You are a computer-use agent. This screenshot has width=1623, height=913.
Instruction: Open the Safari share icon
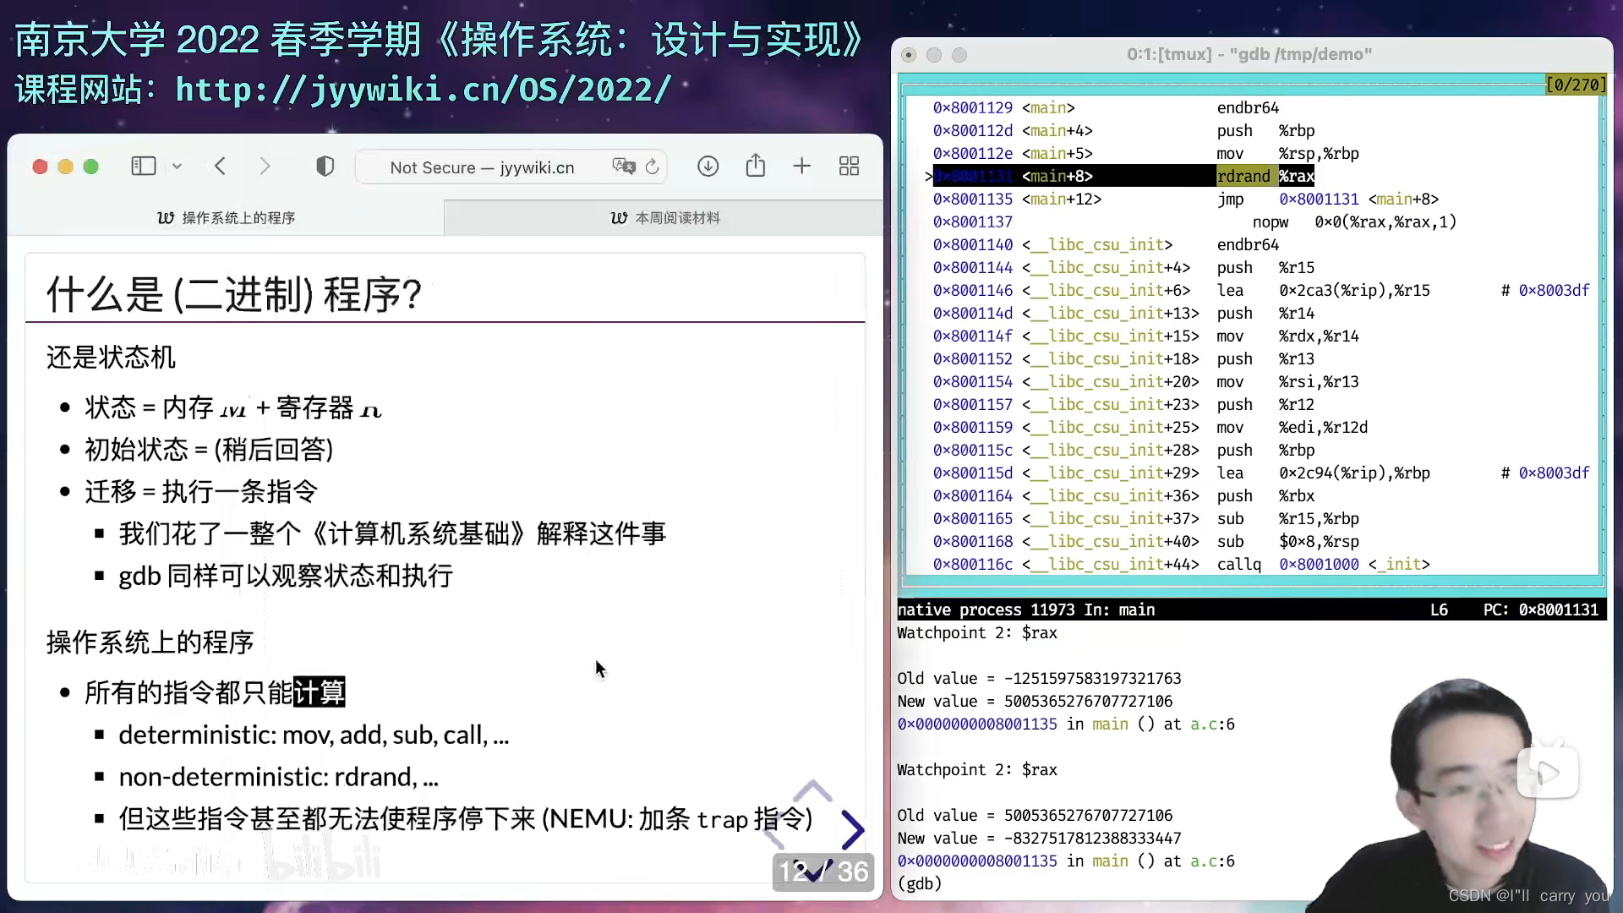[756, 166]
